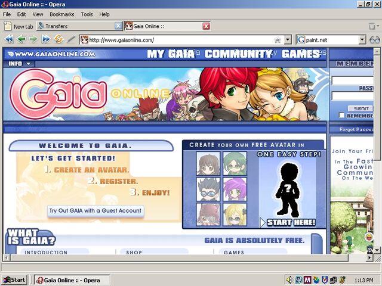Click the shield antivirus tray icon
382x286 pixels.
325,280
